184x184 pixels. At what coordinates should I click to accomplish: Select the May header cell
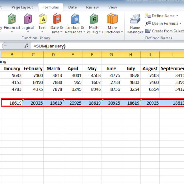[x=92, y=68]
